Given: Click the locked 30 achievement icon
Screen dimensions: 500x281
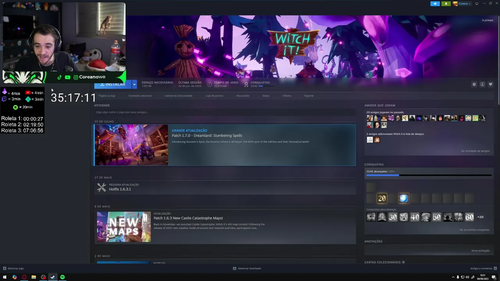Looking at the screenshot, I should pos(393,217).
